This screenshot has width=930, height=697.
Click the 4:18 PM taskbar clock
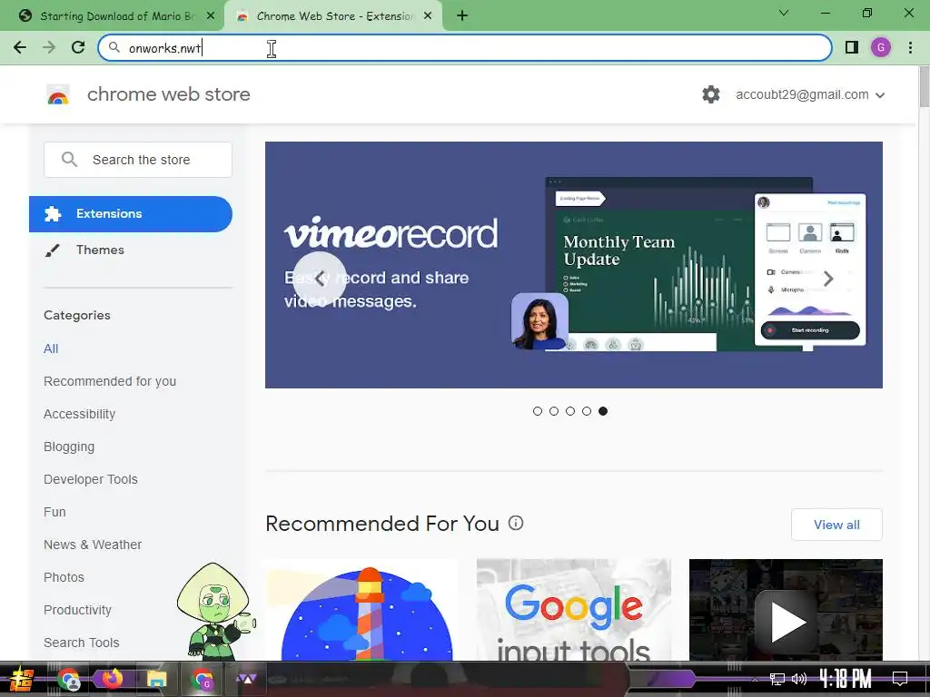coord(846,679)
